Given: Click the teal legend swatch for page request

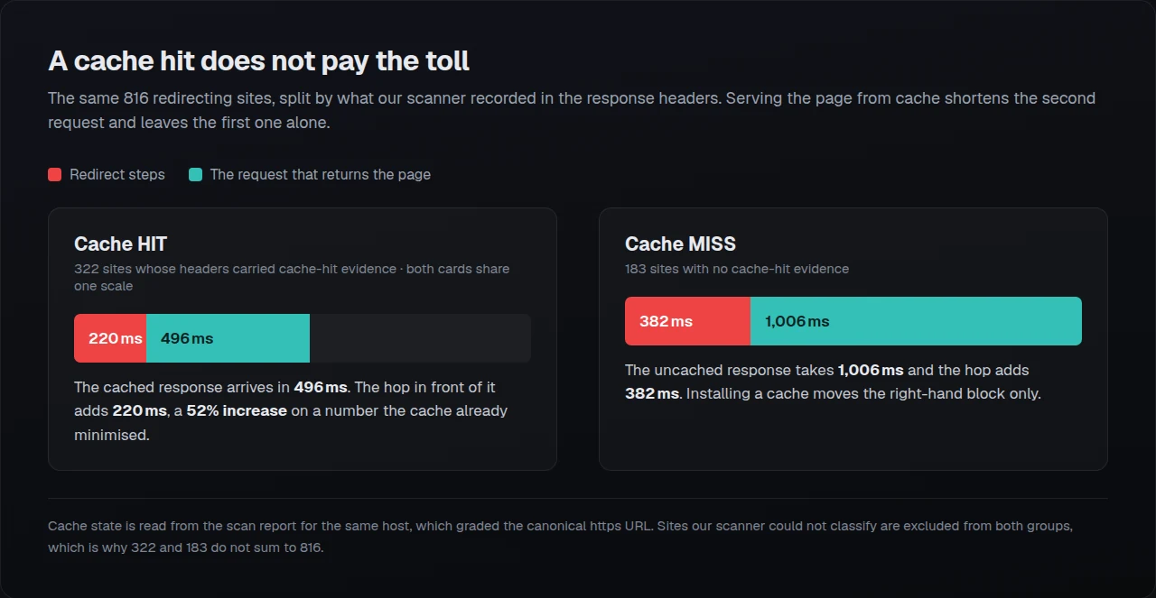Looking at the screenshot, I should [195, 175].
